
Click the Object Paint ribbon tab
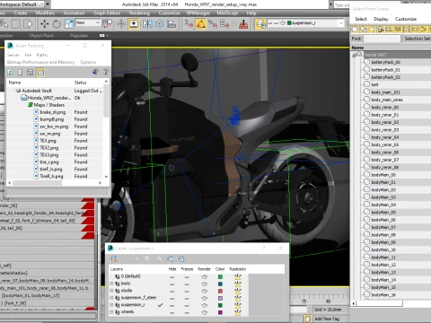pos(41,36)
